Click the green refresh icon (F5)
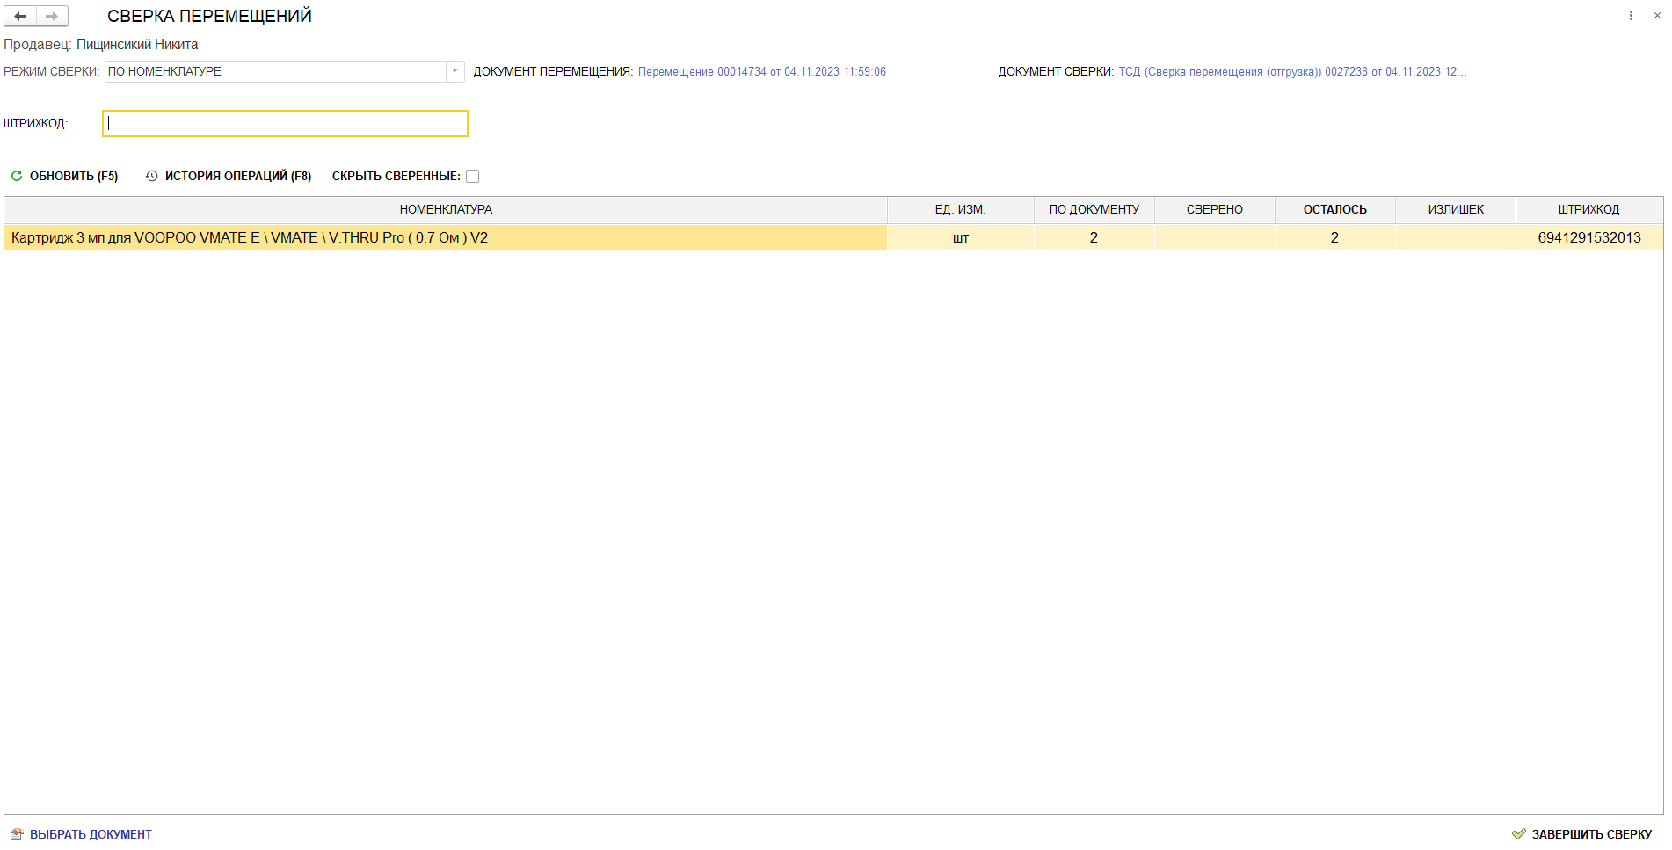The height and width of the screenshot is (850, 1672). (16, 176)
